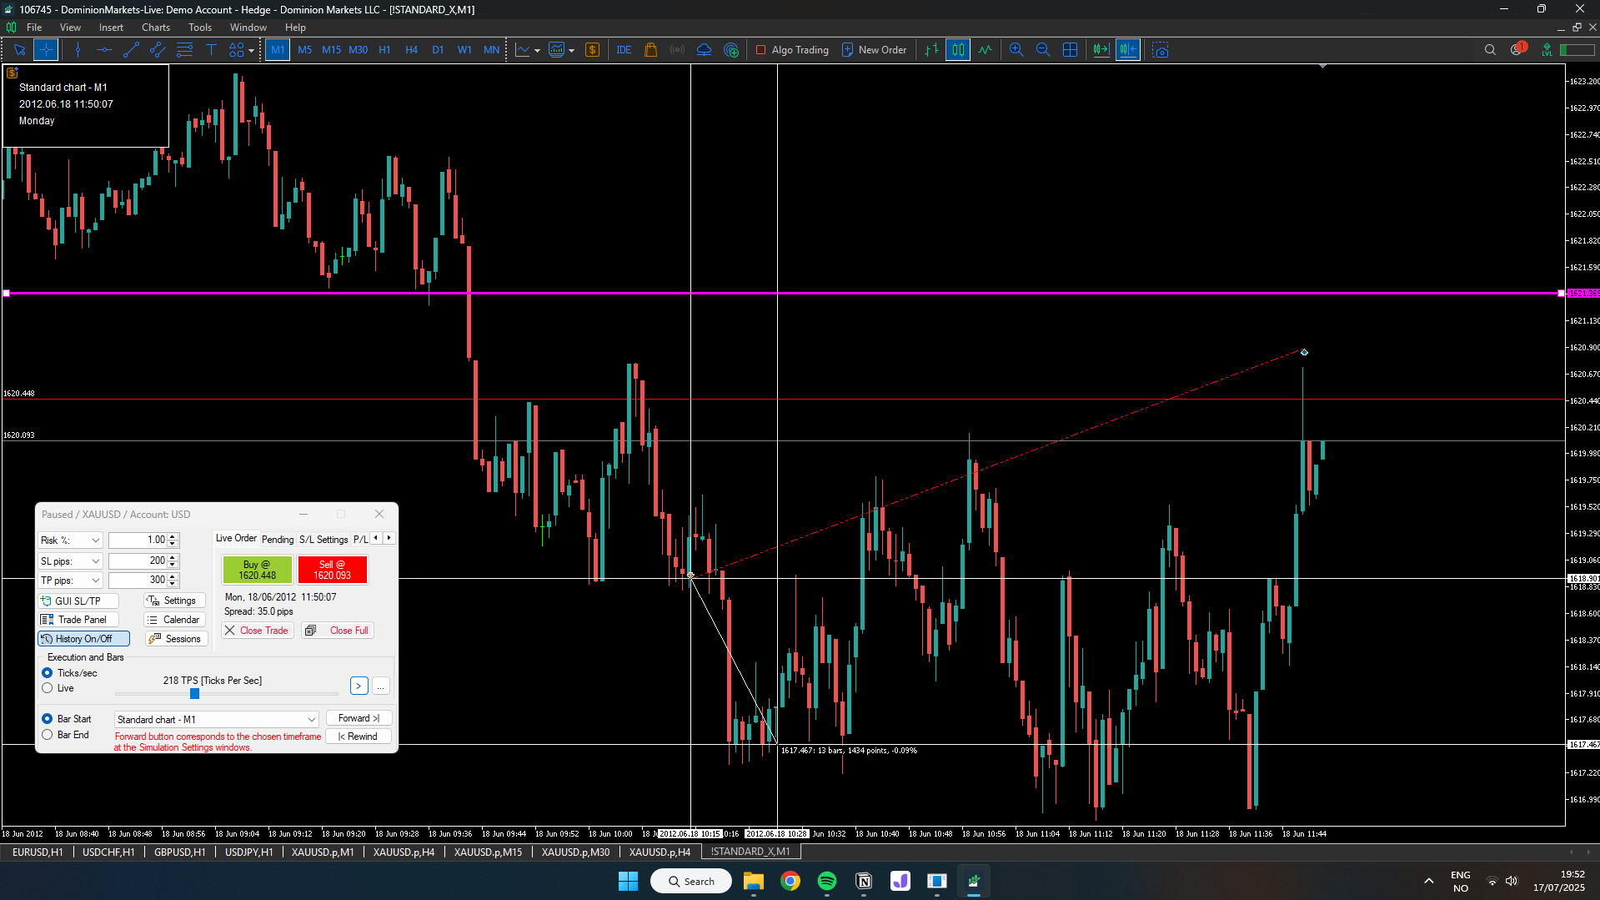Open the Tools menu
The height and width of the screenshot is (900, 1600).
click(x=200, y=28)
